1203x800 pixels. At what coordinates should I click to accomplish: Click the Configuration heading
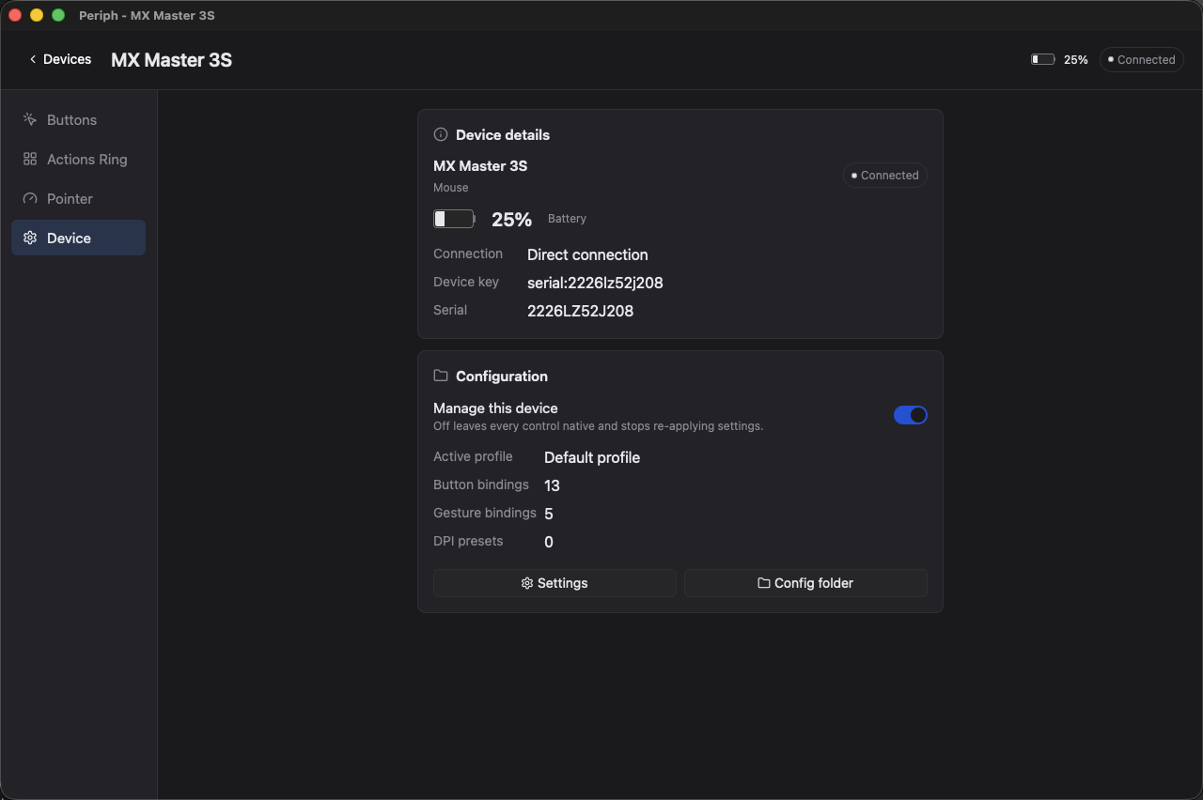click(502, 376)
